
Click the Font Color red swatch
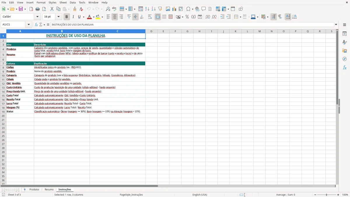[x=89, y=17]
